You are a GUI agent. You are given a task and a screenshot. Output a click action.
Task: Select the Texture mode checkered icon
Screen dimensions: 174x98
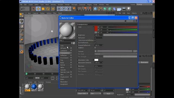[22, 26]
